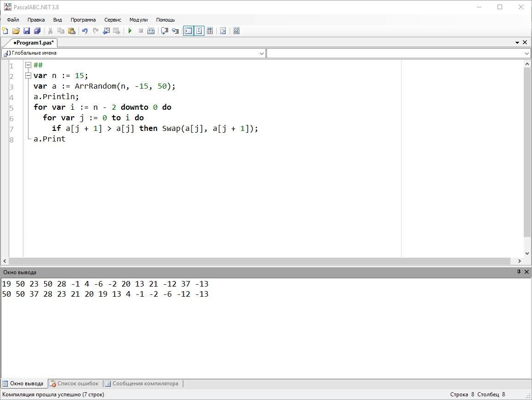Open the Помощь menu

pos(165,20)
